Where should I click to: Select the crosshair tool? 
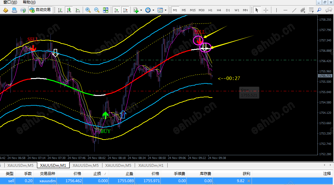click(x=266, y=10)
